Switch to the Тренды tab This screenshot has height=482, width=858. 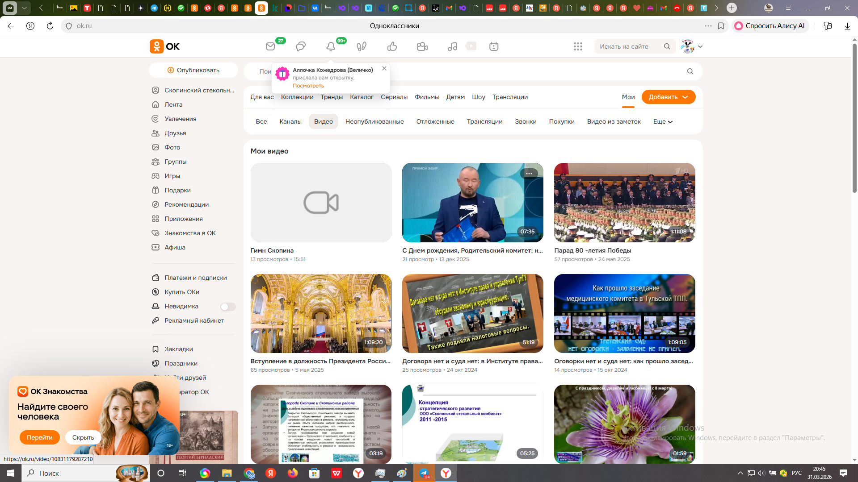[x=331, y=97]
